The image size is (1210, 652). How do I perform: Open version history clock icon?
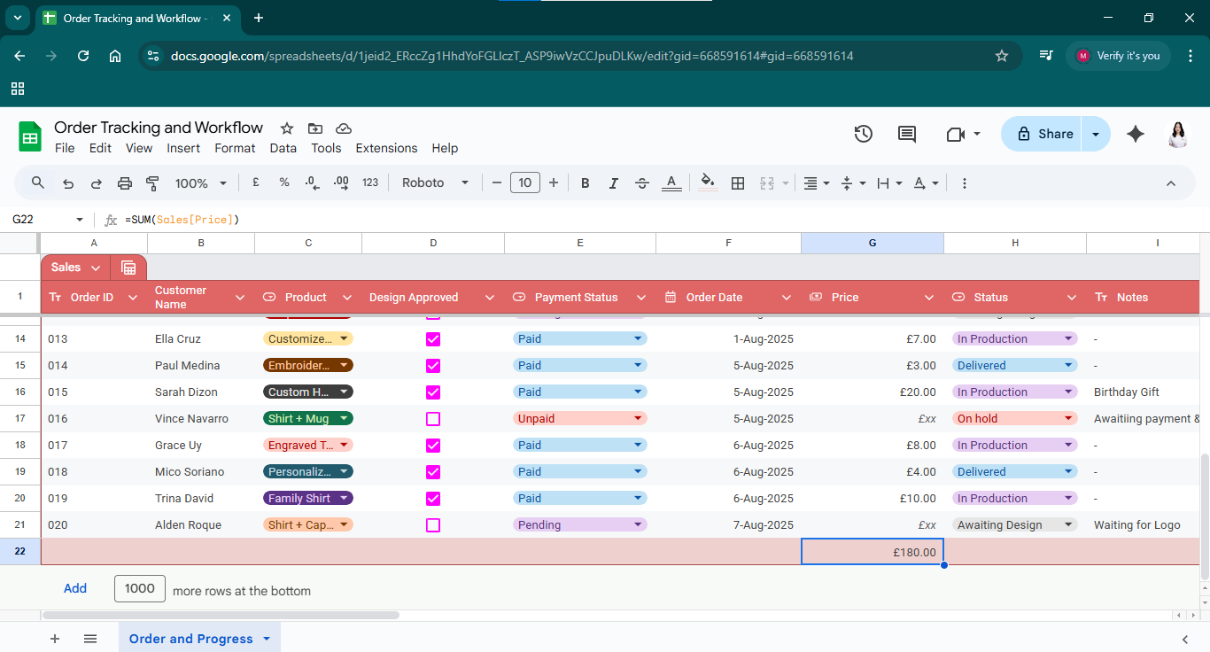pyautogui.click(x=863, y=134)
